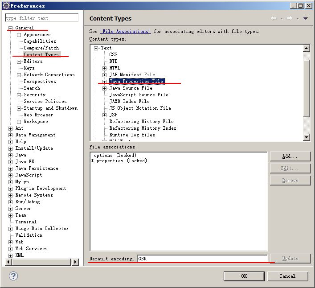Viewport: 315px width, 288px height.
Task: Click content types scrollbar down arrow
Action: 306,137
